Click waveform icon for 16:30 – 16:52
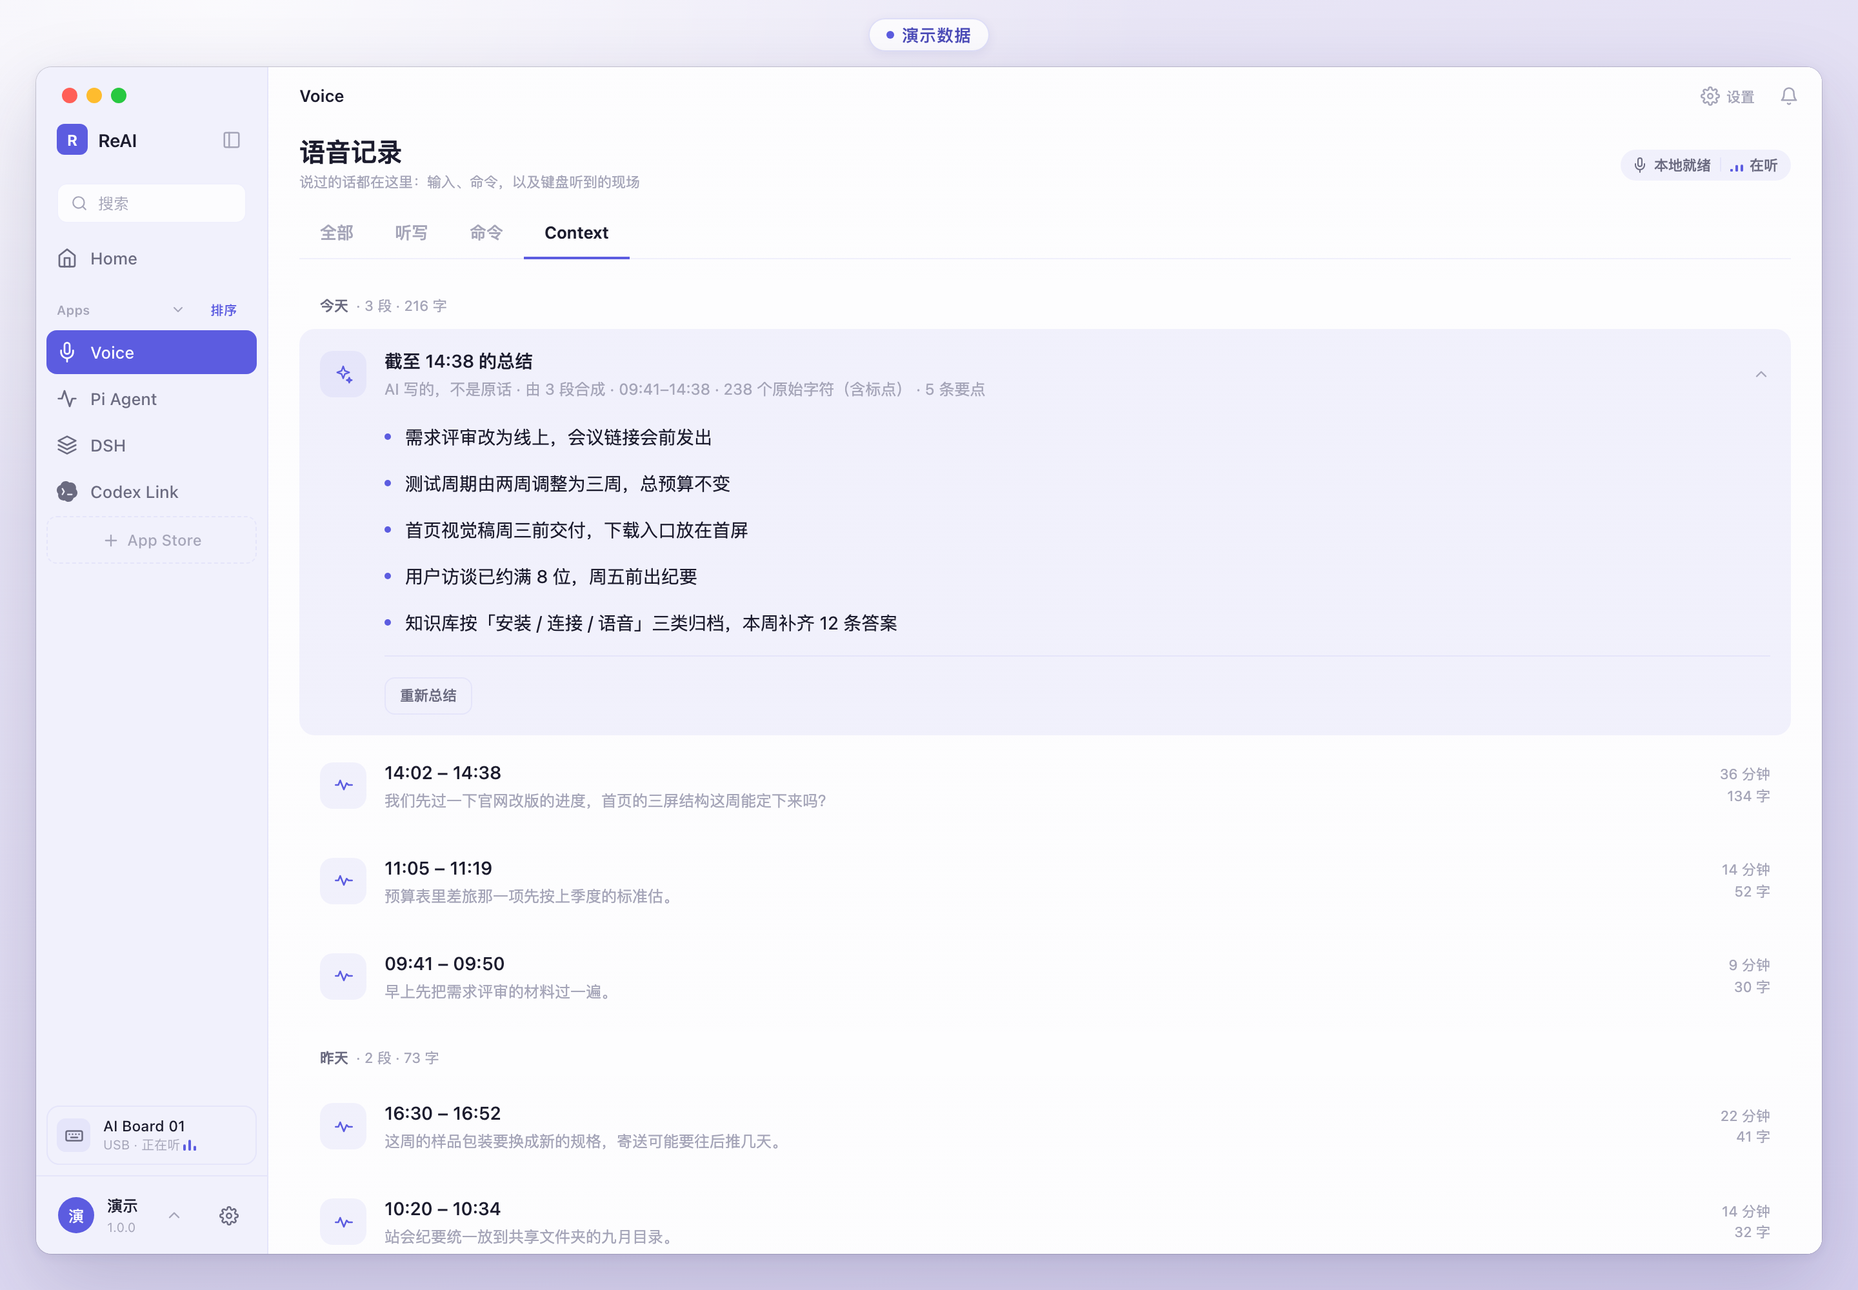The height and width of the screenshot is (1290, 1858). click(344, 1126)
